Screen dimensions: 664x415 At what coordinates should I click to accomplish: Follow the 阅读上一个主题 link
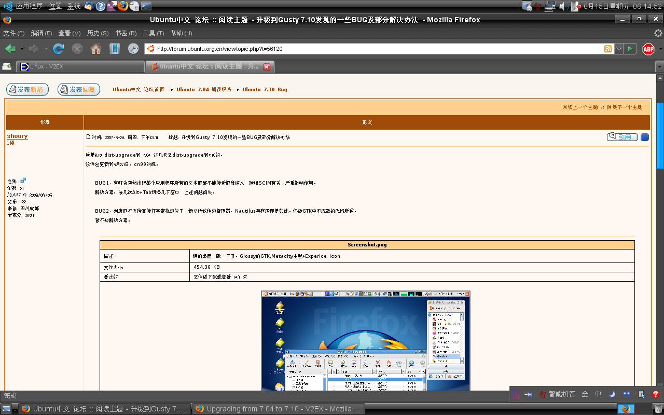pyautogui.click(x=580, y=107)
